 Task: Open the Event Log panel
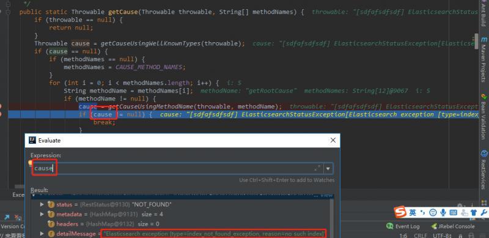[403, 226]
